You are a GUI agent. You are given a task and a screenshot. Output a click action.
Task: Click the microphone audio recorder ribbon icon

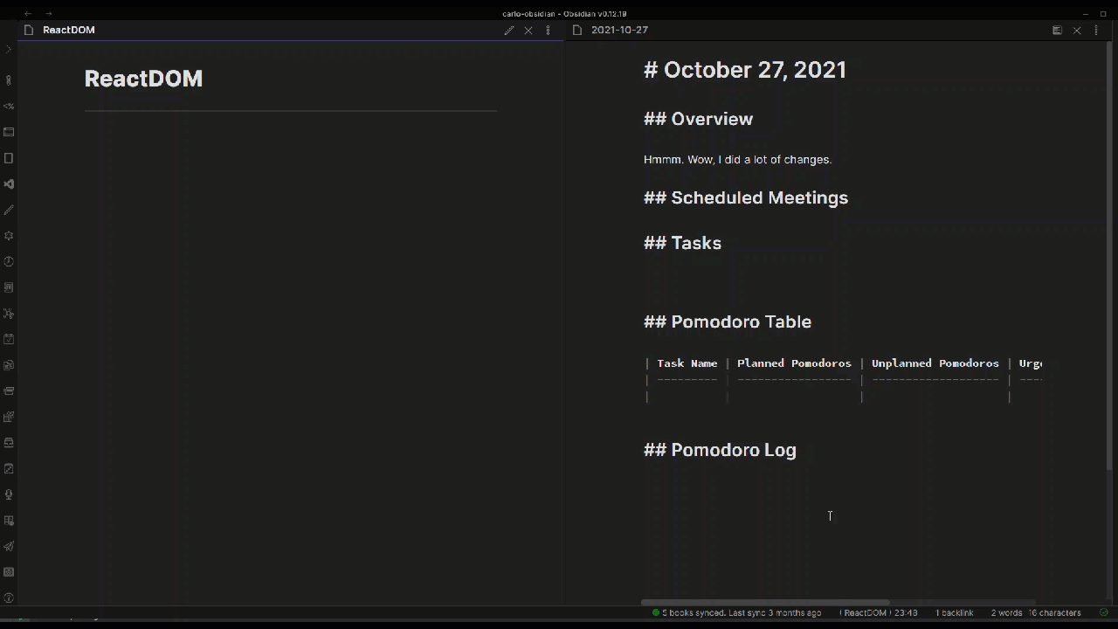tap(9, 494)
